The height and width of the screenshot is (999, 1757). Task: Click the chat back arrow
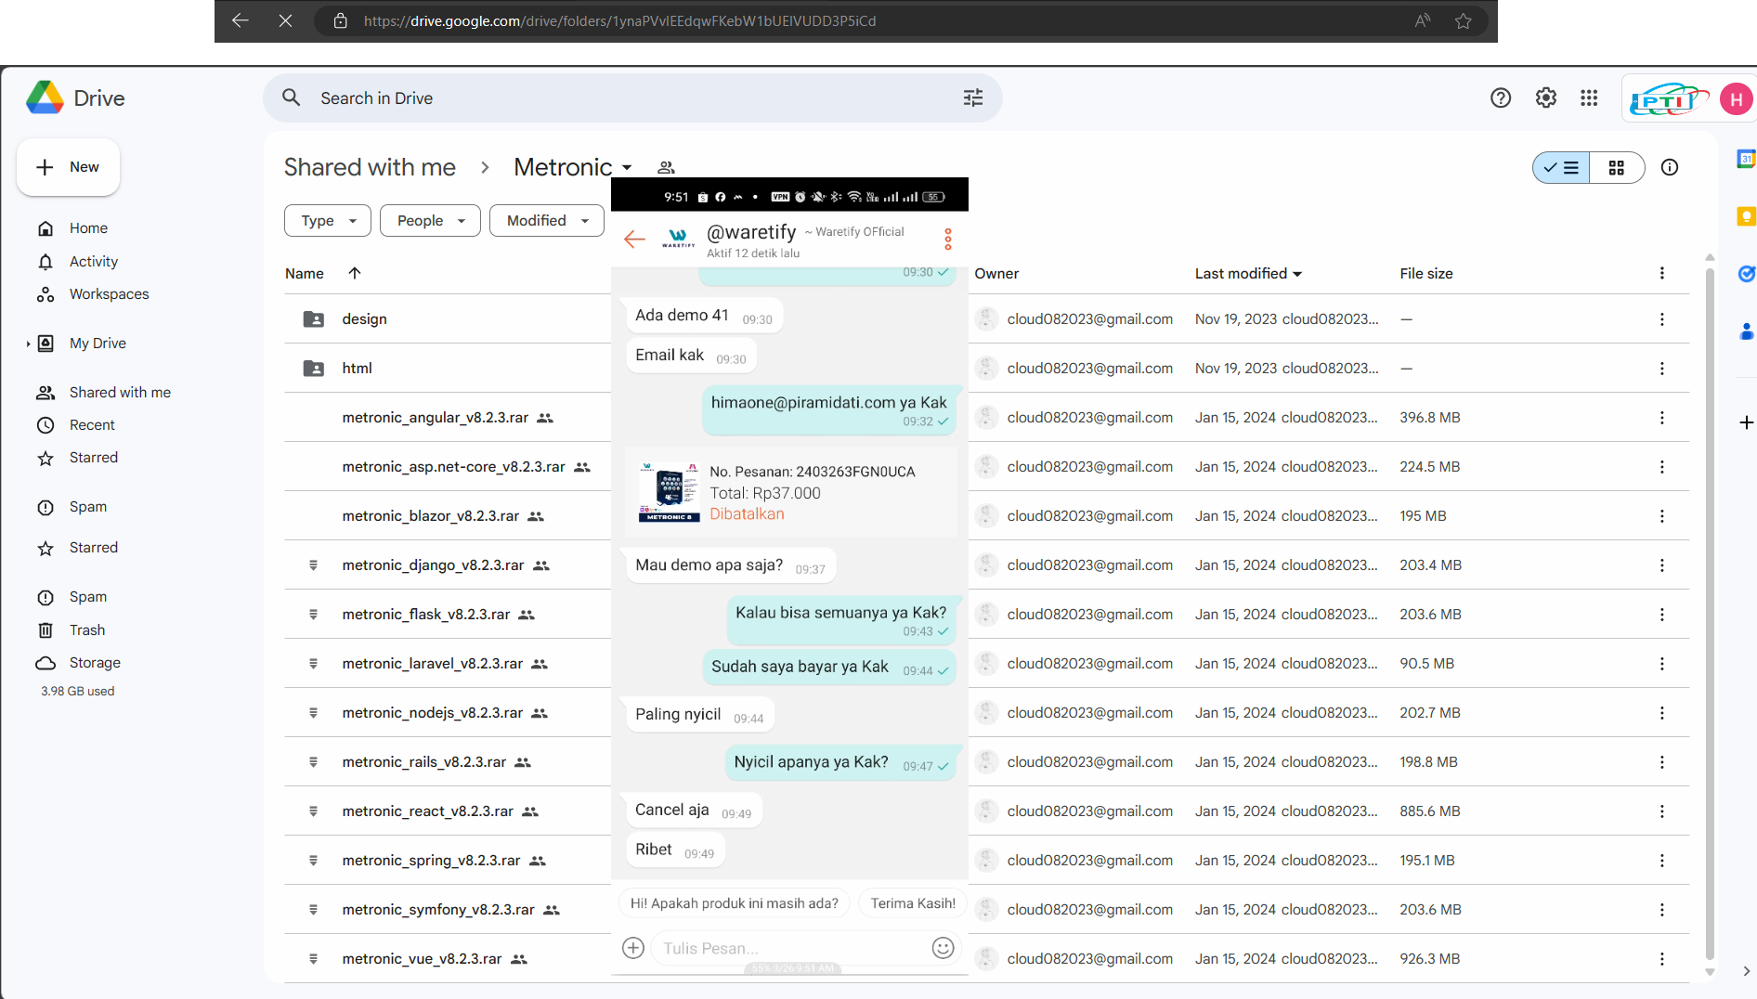pos(634,240)
